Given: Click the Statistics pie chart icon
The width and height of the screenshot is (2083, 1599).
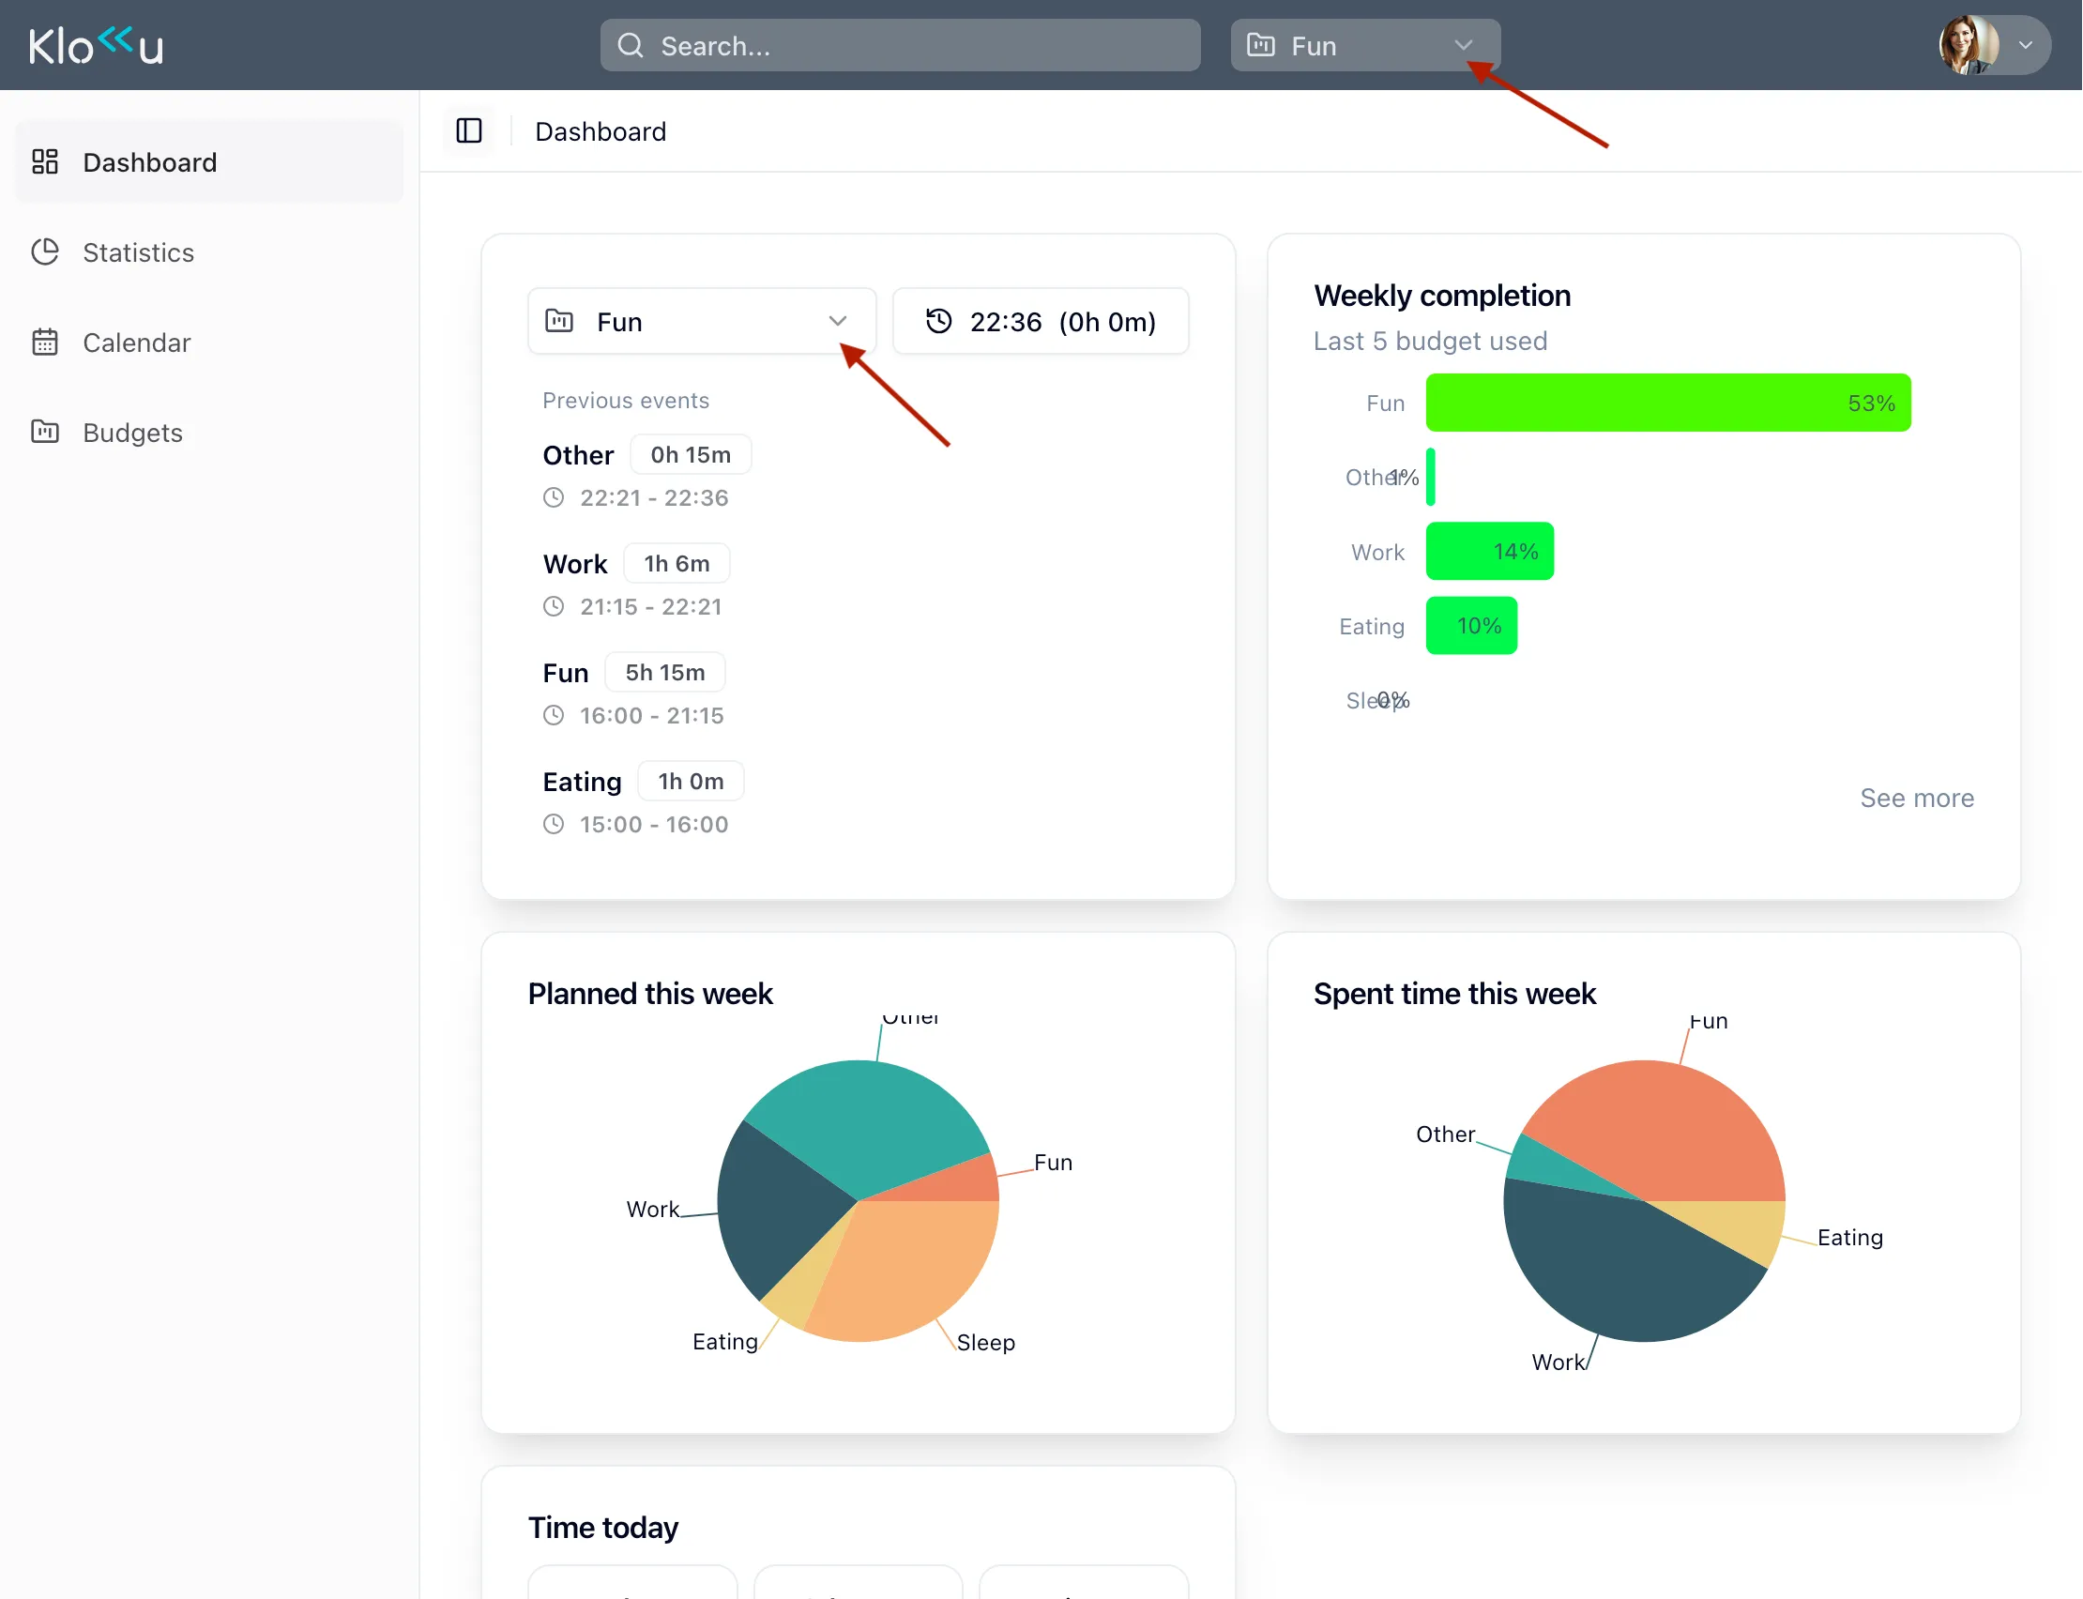Looking at the screenshot, I should click(45, 252).
